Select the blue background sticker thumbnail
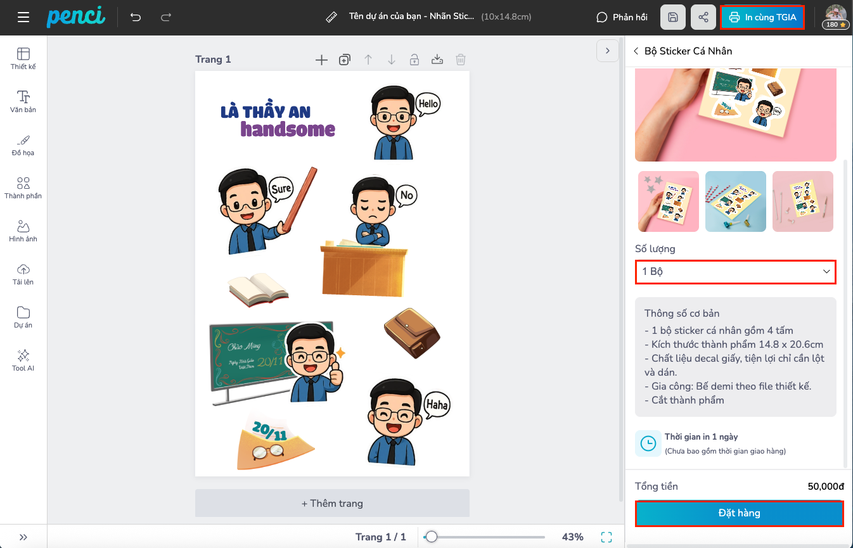The width and height of the screenshot is (853, 548). 735,201
